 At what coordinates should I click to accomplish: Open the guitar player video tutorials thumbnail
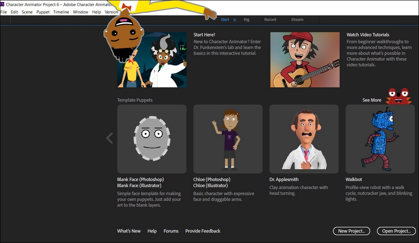click(305, 60)
